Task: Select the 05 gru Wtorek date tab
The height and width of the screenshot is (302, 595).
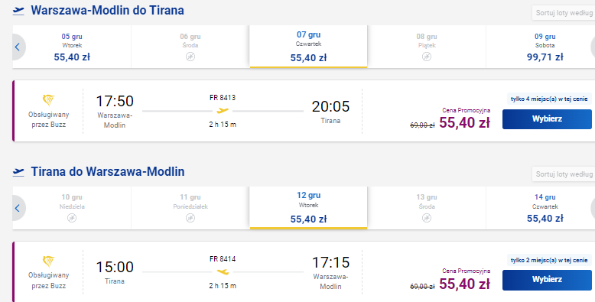Action: click(72, 47)
